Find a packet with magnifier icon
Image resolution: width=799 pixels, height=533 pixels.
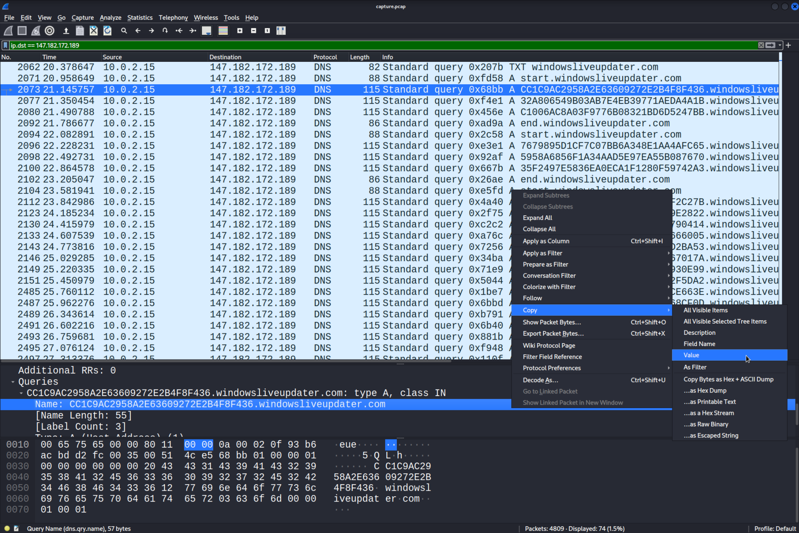(x=124, y=31)
